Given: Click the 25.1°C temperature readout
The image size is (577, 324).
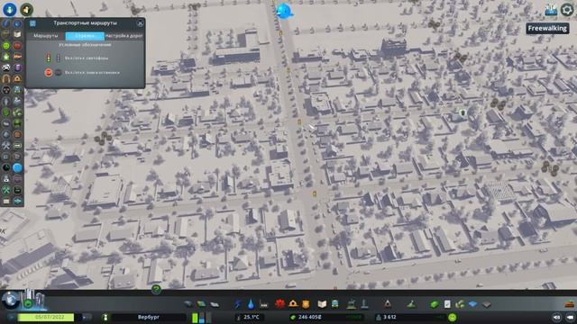Looking at the screenshot, I should [252, 317].
